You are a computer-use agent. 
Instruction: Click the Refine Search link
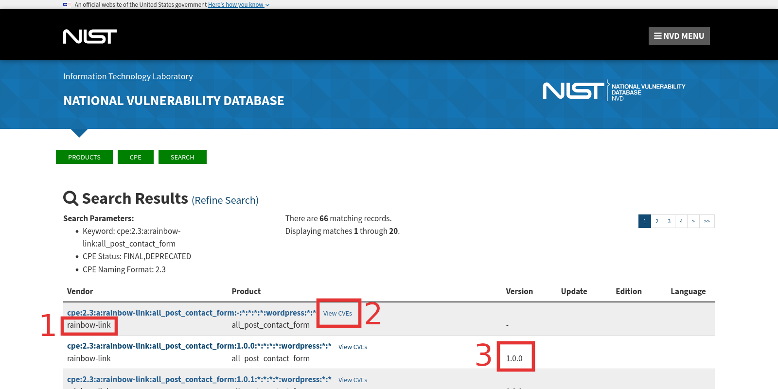(225, 200)
